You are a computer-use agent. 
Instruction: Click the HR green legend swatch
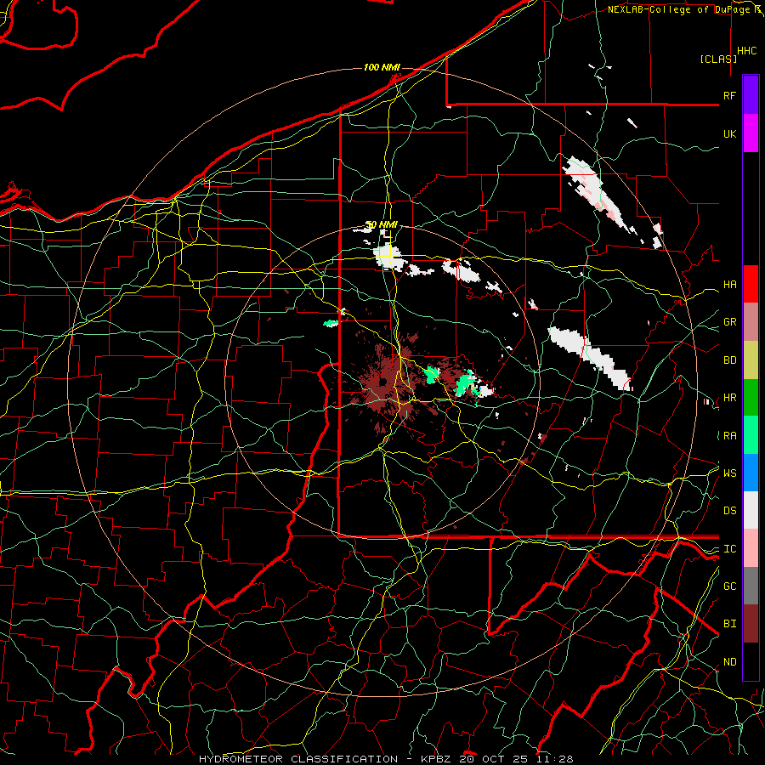click(x=751, y=397)
